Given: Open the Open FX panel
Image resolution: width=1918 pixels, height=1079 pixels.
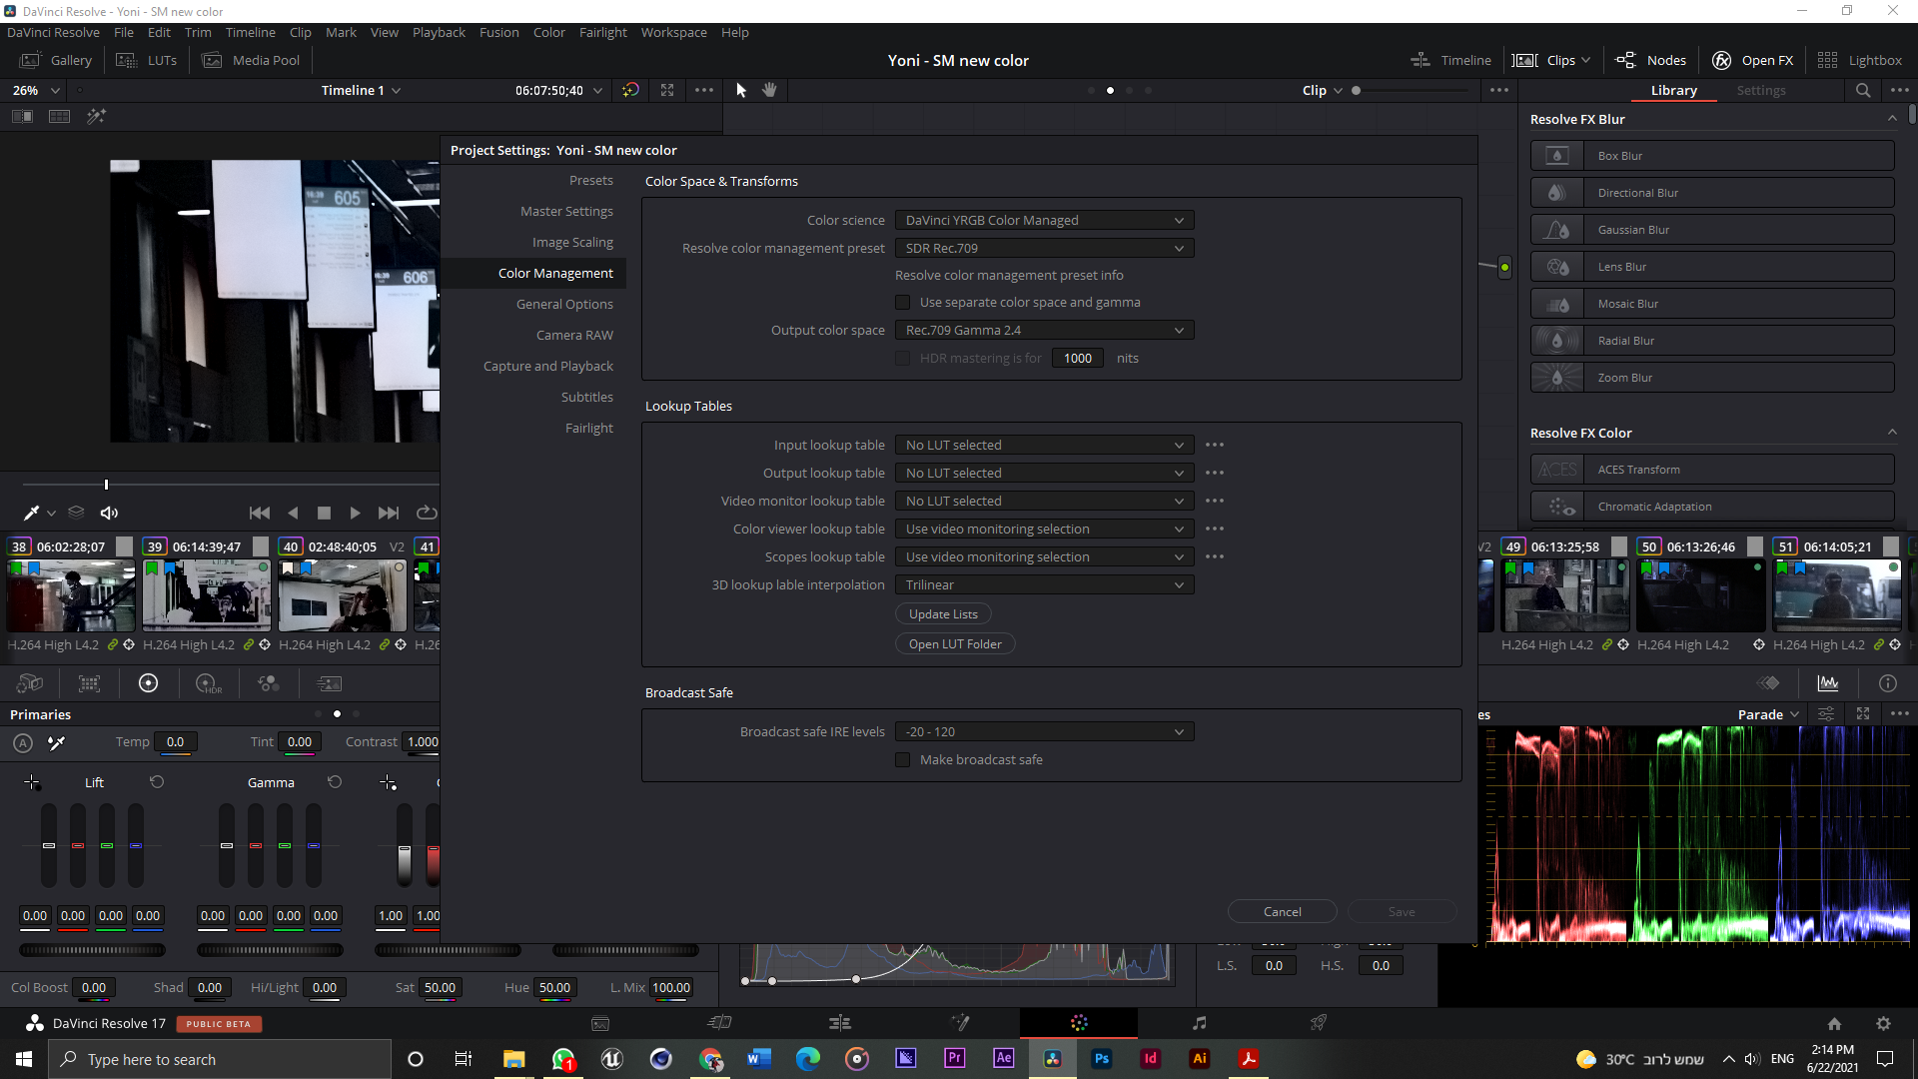Looking at the screenshot, I should (1752, 60).
